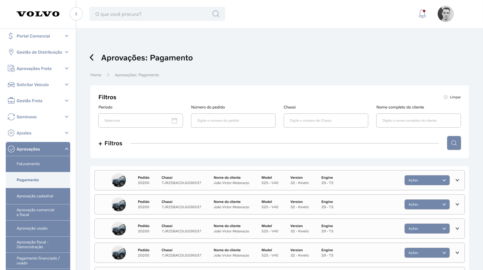Expand details of second order row

[x=457, y=205]
